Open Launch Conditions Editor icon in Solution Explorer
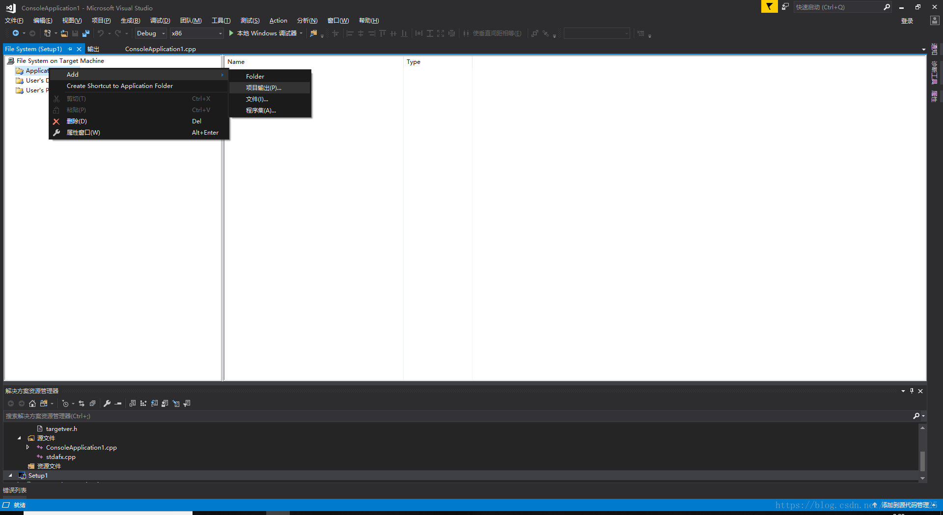Viewport: 943px width, 515px height. 187,403
